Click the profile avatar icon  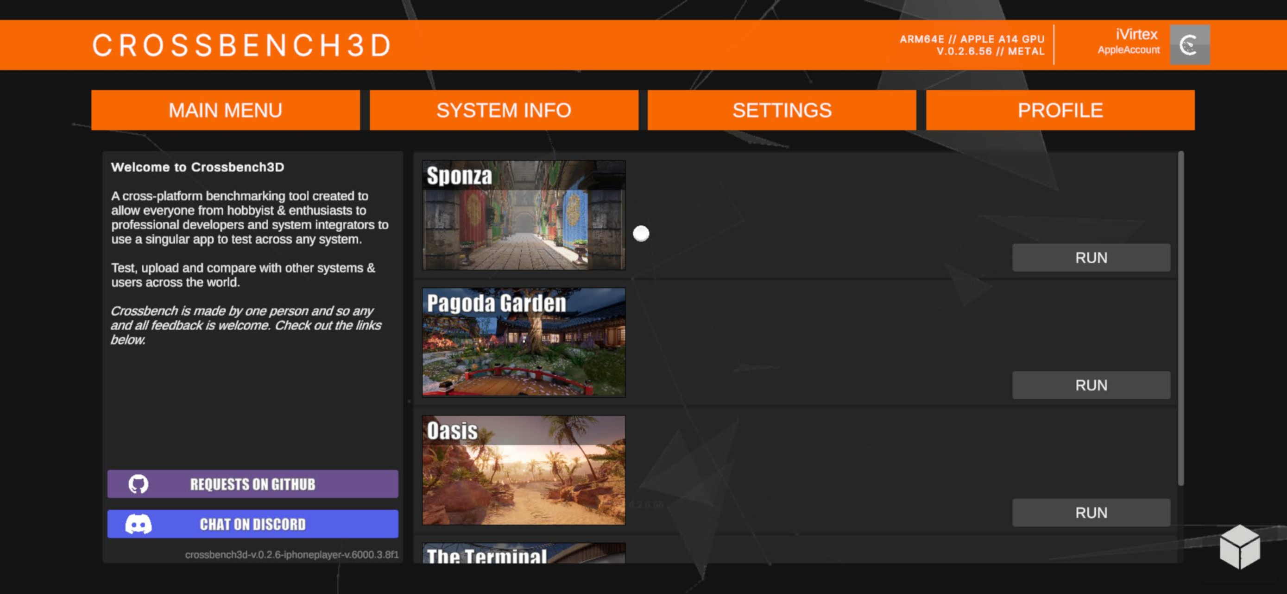pyautogui.click(x=1190, y=45)
